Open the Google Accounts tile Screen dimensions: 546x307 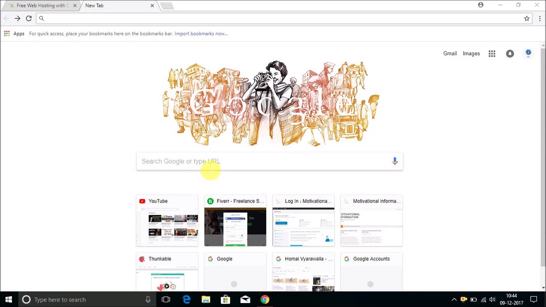(372, 272)
